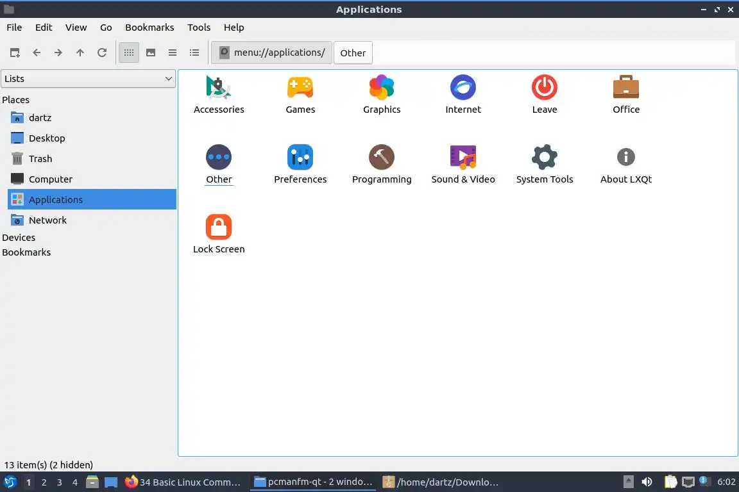Open the File menu
The width and height of the screenshot is (739, 492).
click(x=14, y=28)
